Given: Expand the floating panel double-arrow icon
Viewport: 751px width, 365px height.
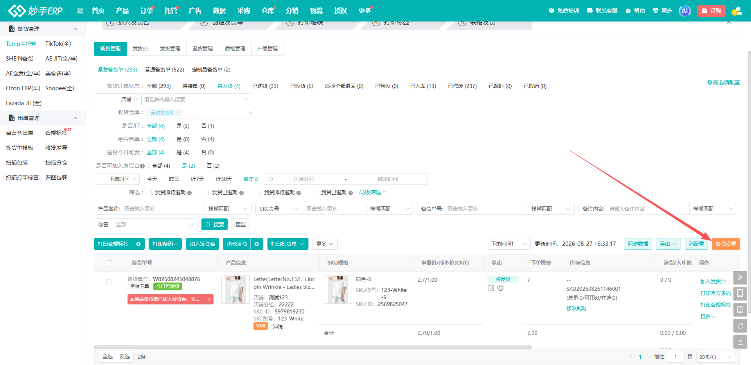Looking at the screenshot, I should [740, 277].
